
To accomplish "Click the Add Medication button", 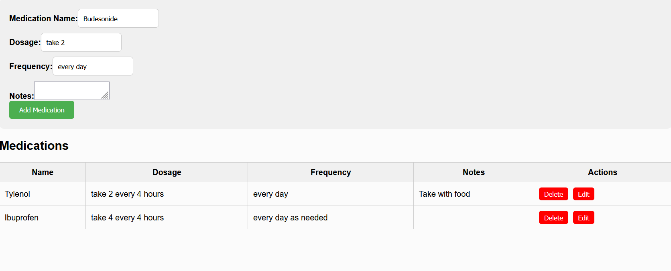I will click(x=42, y=110).
